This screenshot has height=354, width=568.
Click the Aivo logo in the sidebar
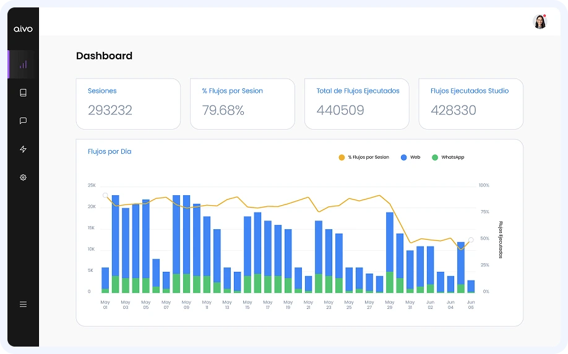(x=23, y=29)
